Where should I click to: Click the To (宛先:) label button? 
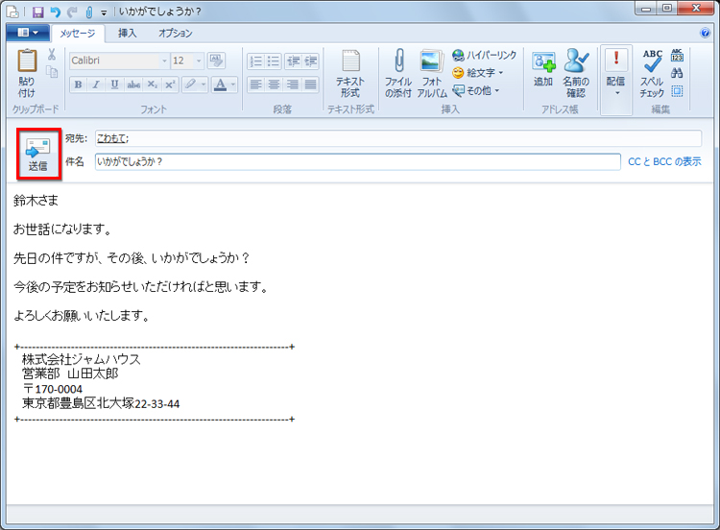click(76, 138)
